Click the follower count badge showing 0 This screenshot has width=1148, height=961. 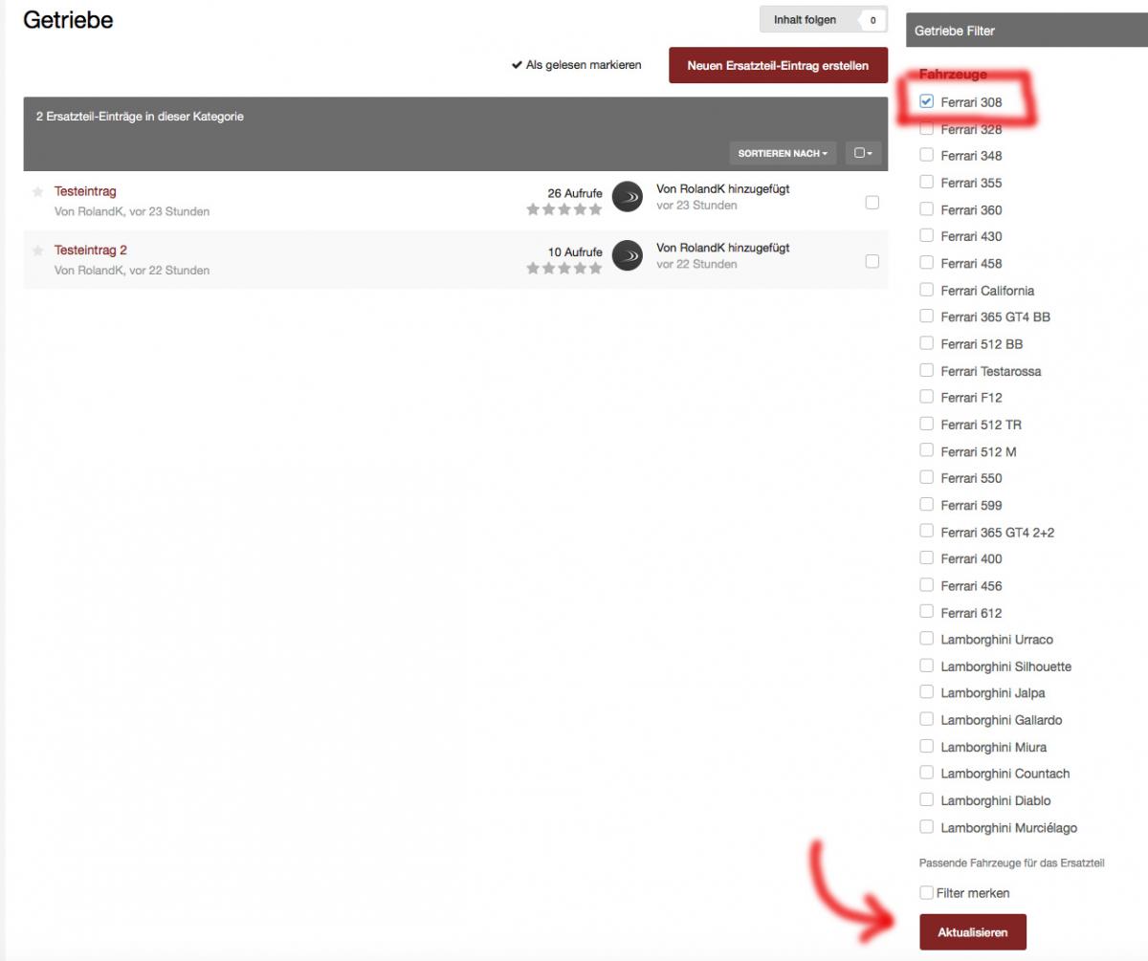point(872,20)
